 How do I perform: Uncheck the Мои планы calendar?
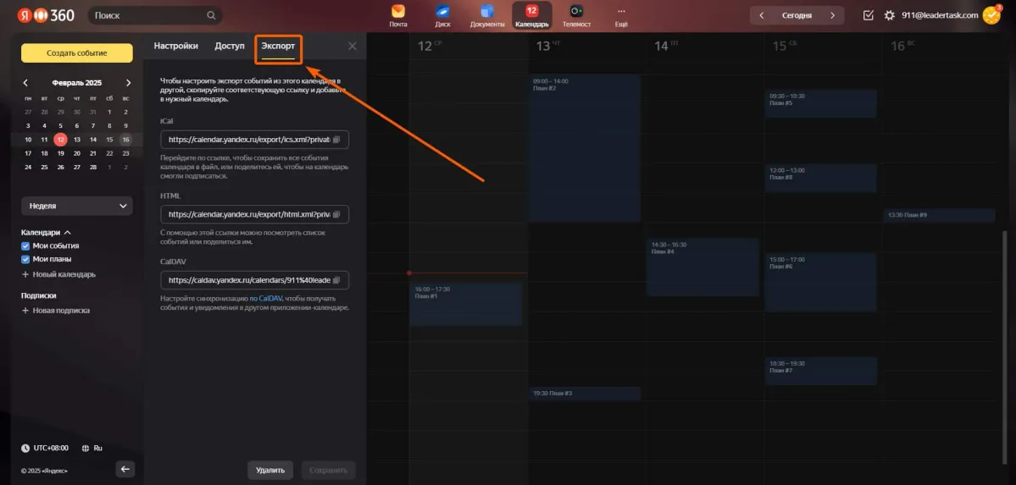pyautogui.click(x=25, y=259)
